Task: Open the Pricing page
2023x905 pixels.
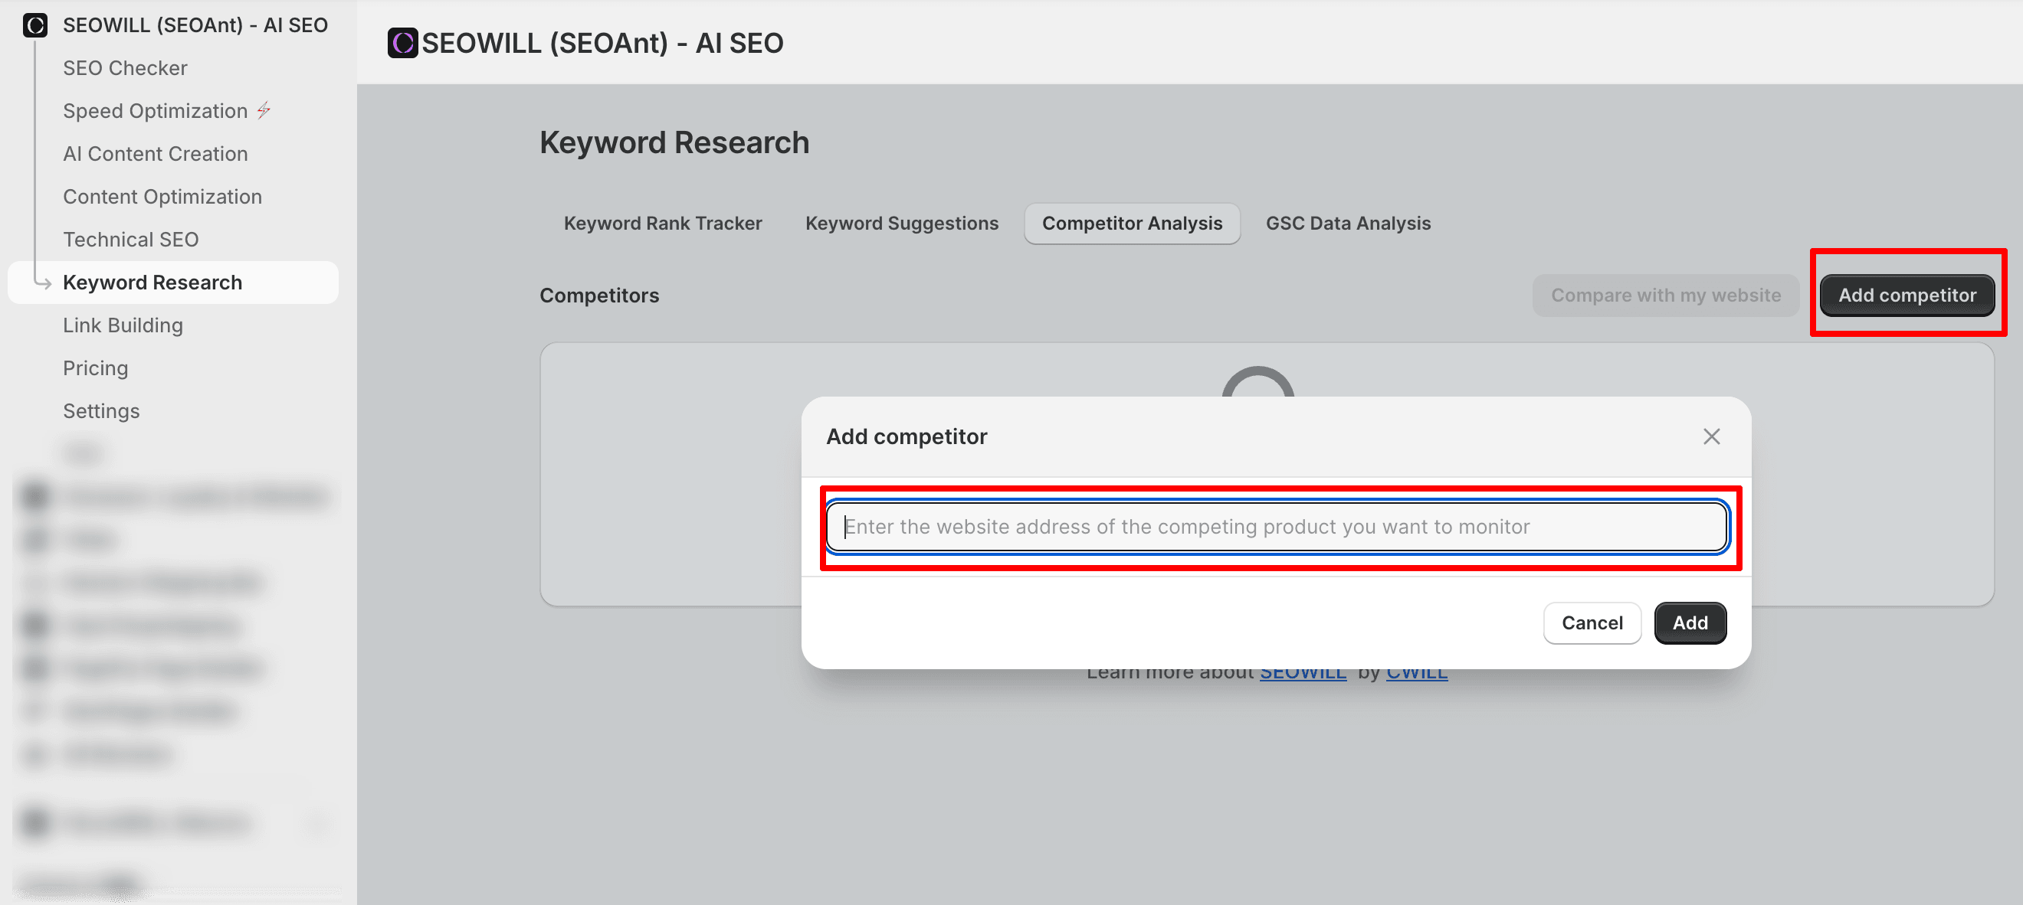Action: click(95, 368)
